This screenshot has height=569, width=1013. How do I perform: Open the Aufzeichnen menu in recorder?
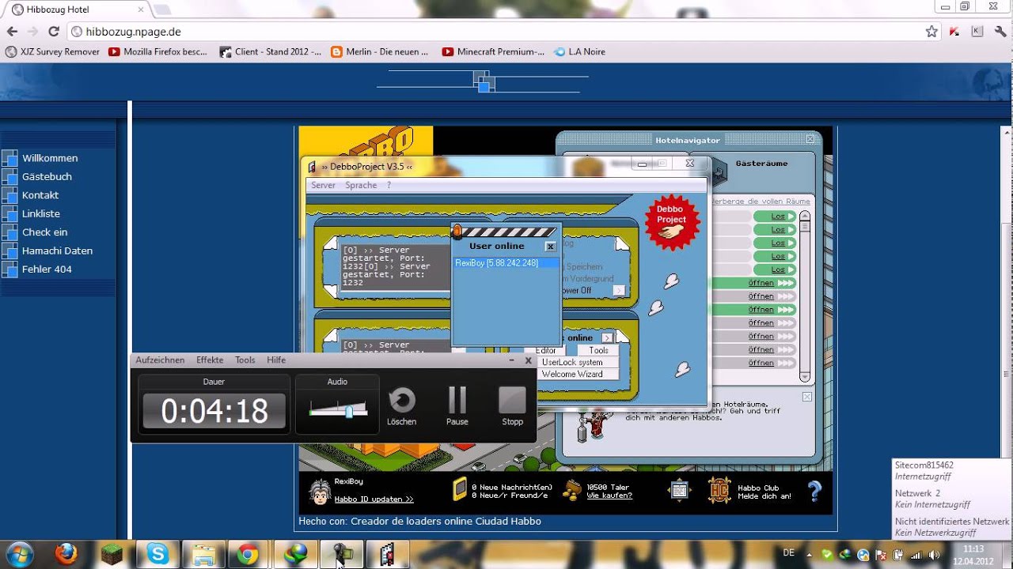tap(160, 360)
